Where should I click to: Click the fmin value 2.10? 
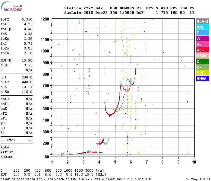click(x=28, y=53)
